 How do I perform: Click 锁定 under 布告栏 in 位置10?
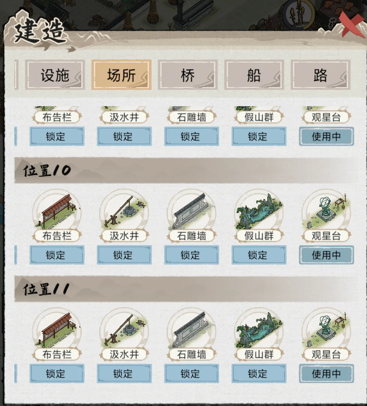(57, 255)
